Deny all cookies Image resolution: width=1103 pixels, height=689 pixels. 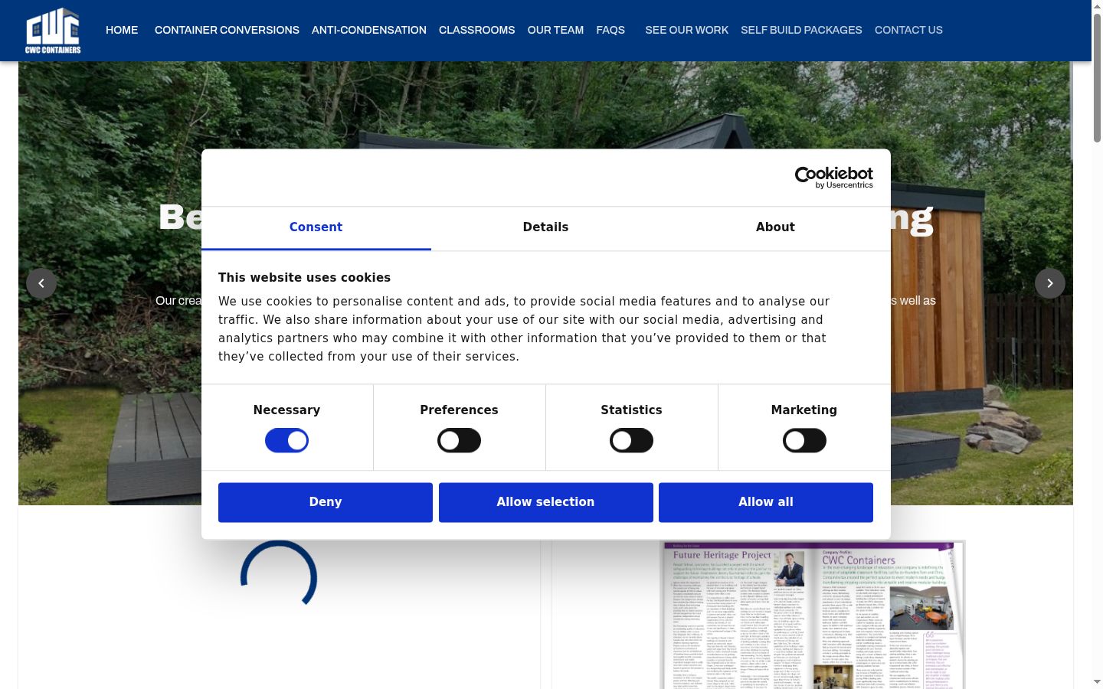(x=326, y=502)
